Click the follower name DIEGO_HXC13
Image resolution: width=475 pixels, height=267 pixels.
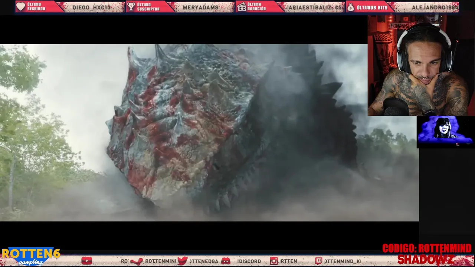(91, 7)
